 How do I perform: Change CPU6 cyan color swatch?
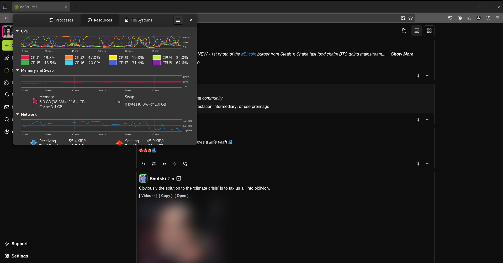69,63
